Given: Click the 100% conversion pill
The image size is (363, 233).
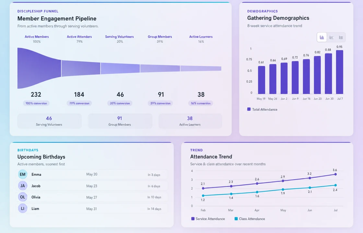Looking at the screenshot, I should point(36,103).
